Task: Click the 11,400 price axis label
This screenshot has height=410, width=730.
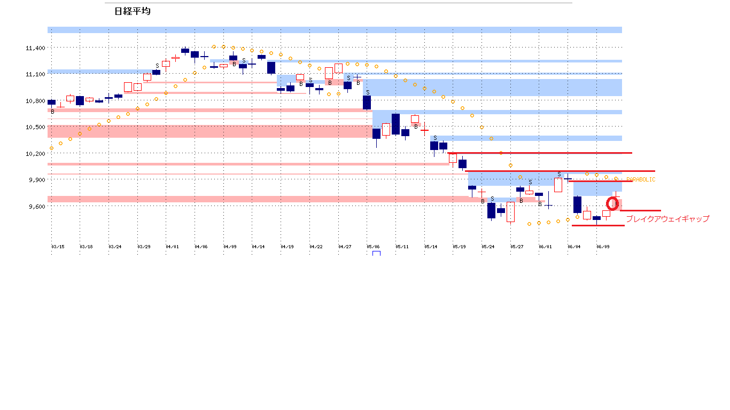Action: (35, 49)
